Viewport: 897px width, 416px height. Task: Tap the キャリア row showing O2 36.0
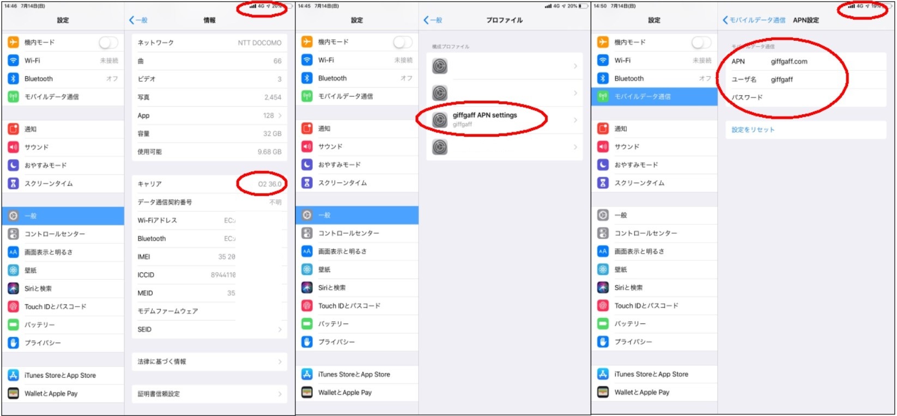tap(209, 184)
